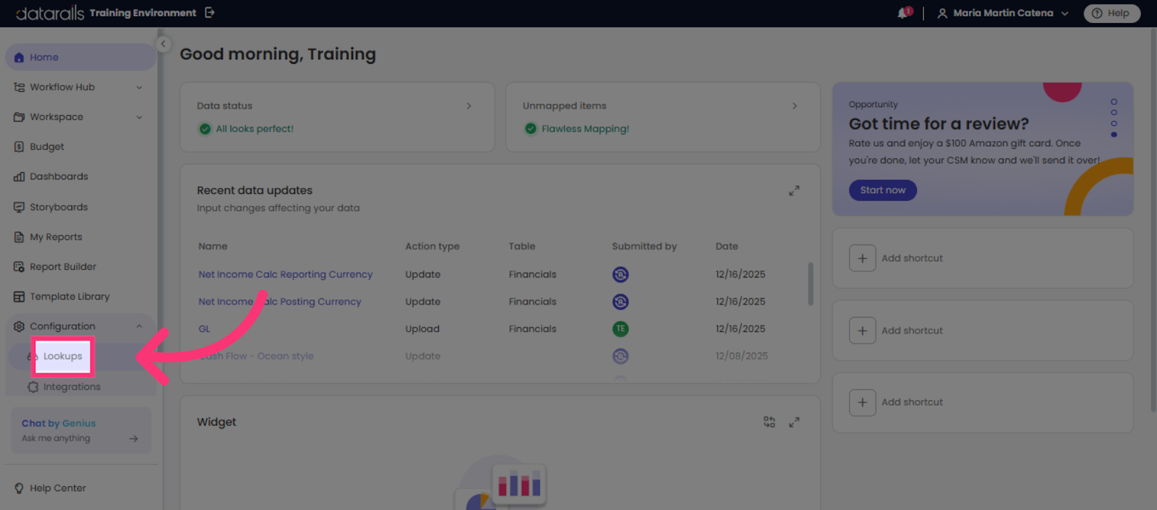Image resolution: width=1157 pixels, height=510 pixels.
Task: Expand the Recent data updates panel
Action: (794, 191)
